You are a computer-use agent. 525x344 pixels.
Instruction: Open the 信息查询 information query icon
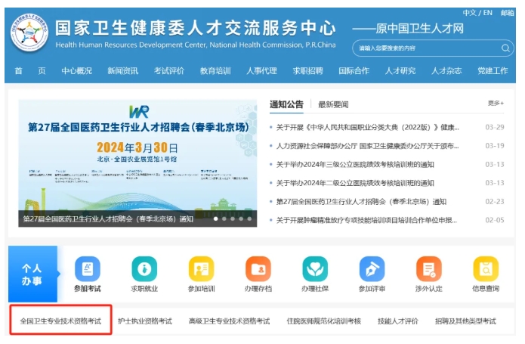pos(485,270)
